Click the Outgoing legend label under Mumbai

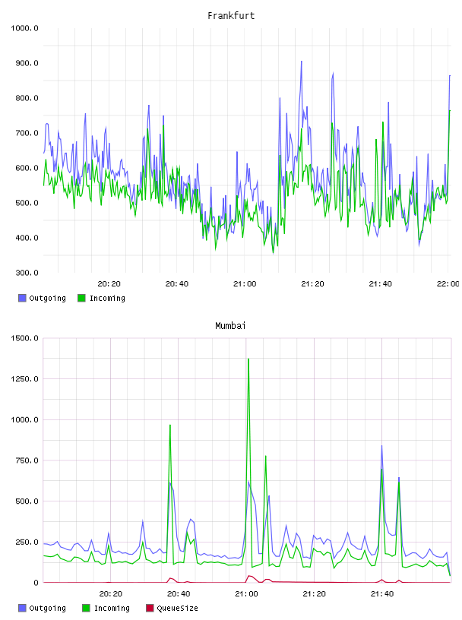[x=47, y=608]
